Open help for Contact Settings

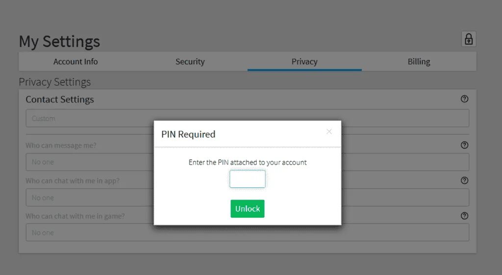pyautogui.click(x=465, y=99)
